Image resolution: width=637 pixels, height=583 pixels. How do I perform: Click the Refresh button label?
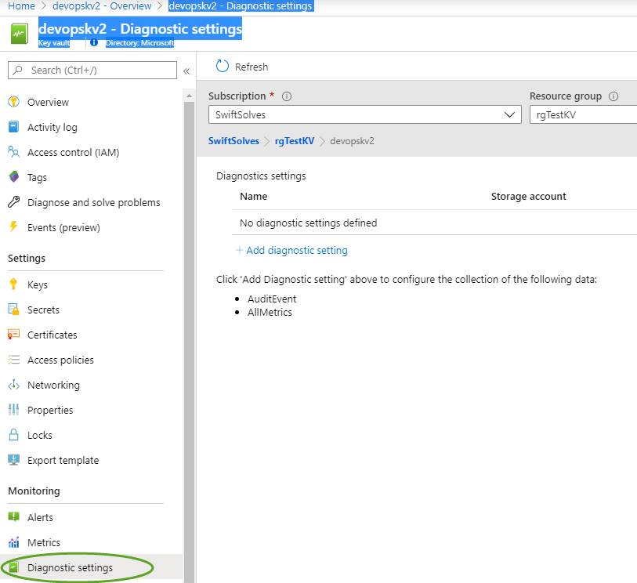252,67
